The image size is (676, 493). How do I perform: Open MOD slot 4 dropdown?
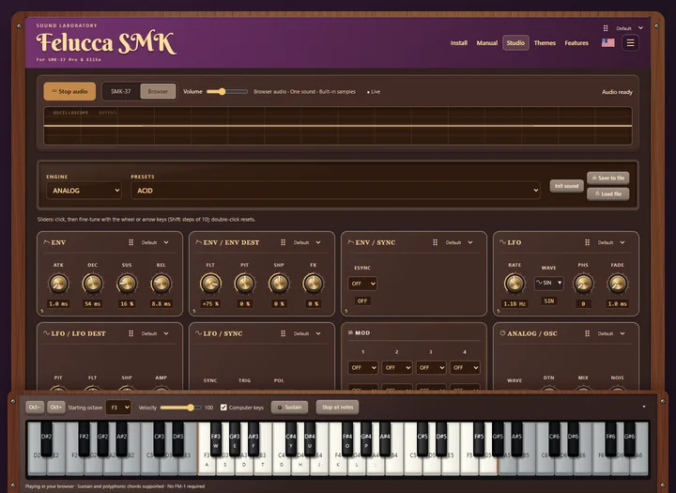(x=465, y=367)
